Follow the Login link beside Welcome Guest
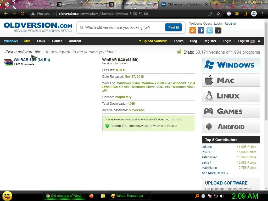This screenshot has height=201, width=268. coord(218,23)
